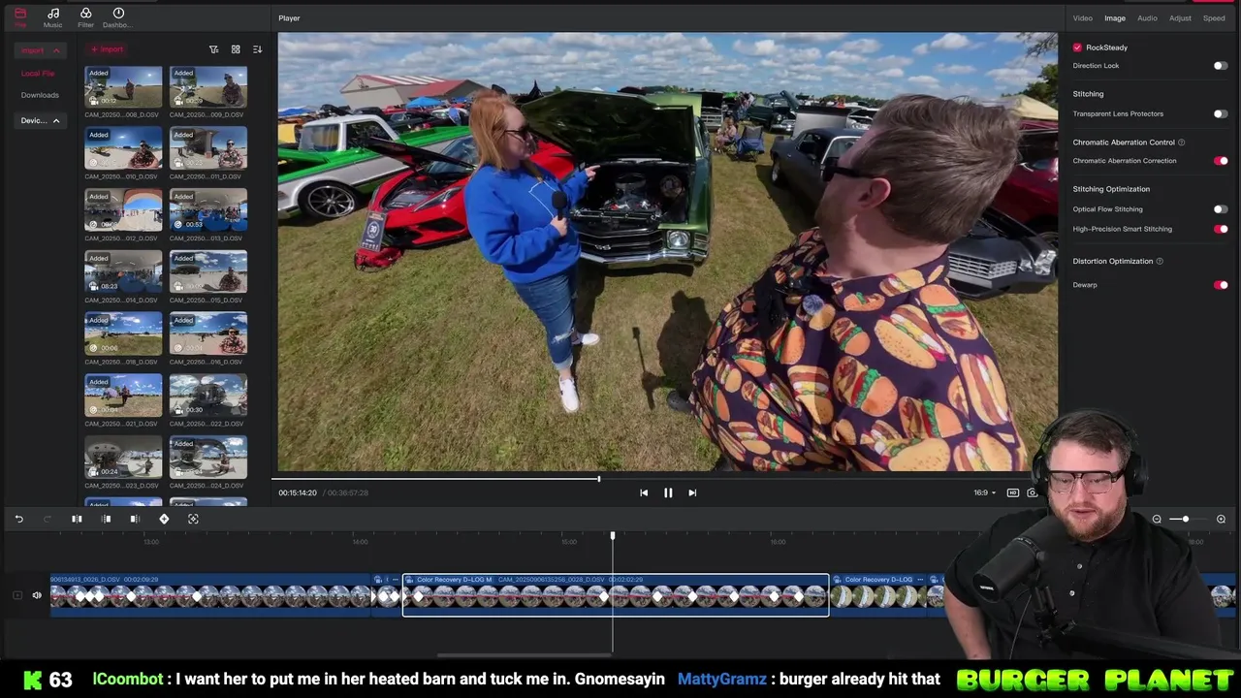Switch to the Adjust properties tab
The width and height of the screenshot is (1241, 698).
coord(1180,18)
